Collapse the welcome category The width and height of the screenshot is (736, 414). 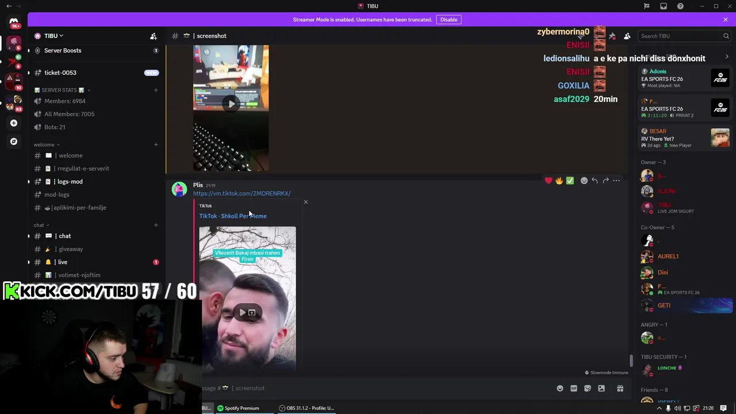click(47, 145)
